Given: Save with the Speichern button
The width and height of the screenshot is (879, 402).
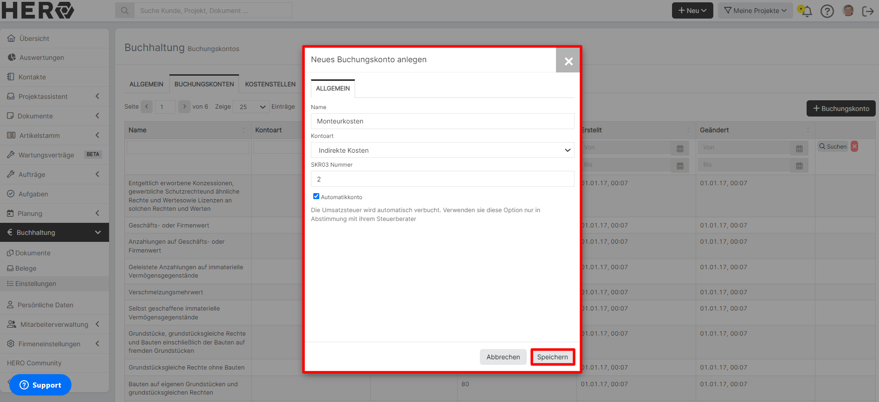Looking at the screenshot, I should pyautogui.click(x=552, y=357).
